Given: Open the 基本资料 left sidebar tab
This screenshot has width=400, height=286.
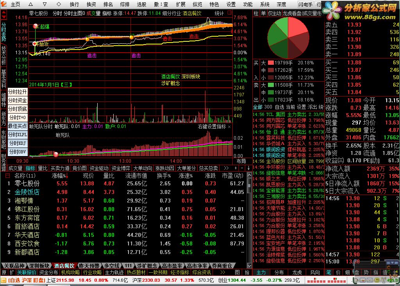Looking at the screenshot, I should (x=4, y=79).
